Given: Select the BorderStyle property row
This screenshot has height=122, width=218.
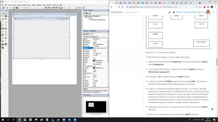Looking at the screenshot, I should click(x=95, y=46).
